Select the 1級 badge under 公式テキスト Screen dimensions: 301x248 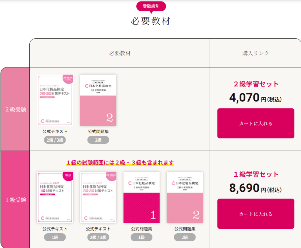[x=55, y=237]
